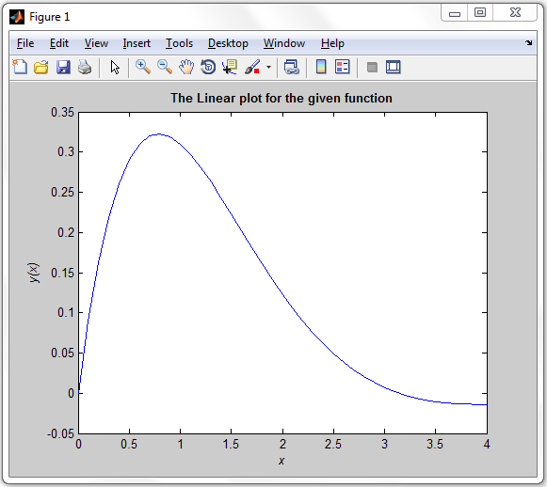Open the Window menu
This screenshot has height=487, width=547.
tap(284, 43)
